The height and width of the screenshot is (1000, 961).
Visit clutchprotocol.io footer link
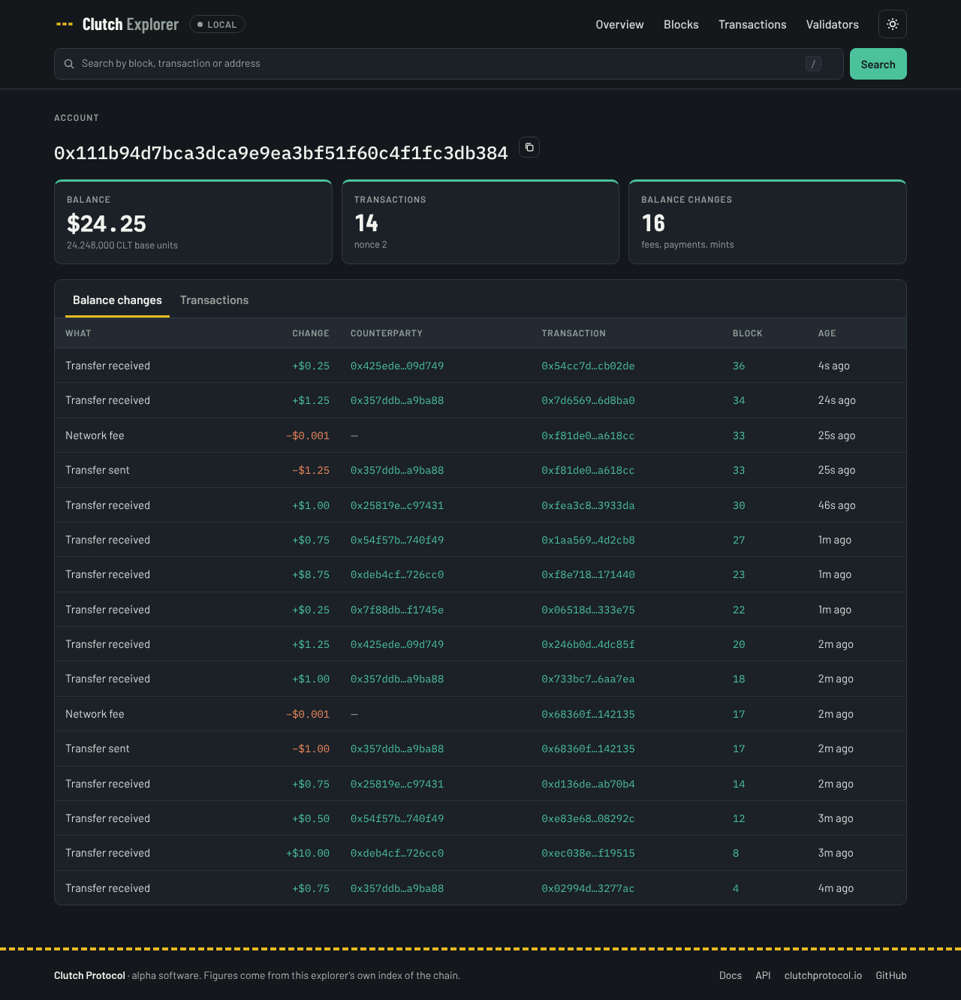click(823, 975)
